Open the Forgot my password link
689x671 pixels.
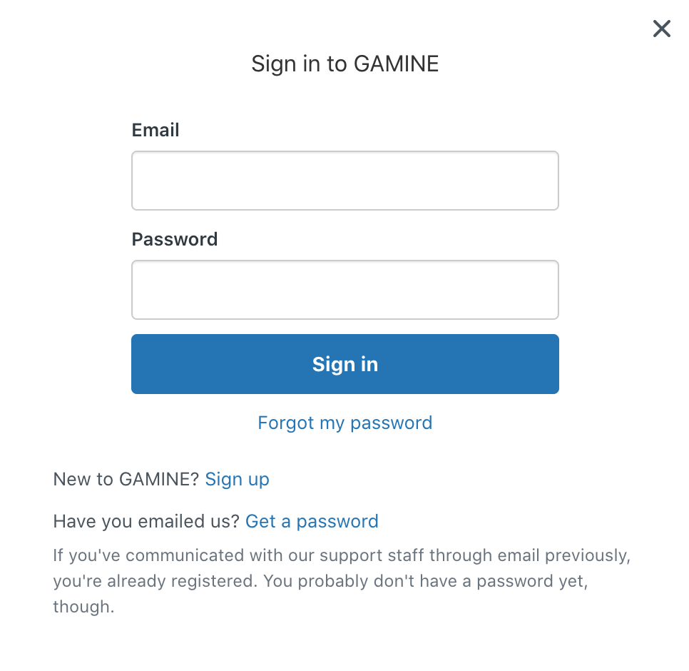[344, 423]
